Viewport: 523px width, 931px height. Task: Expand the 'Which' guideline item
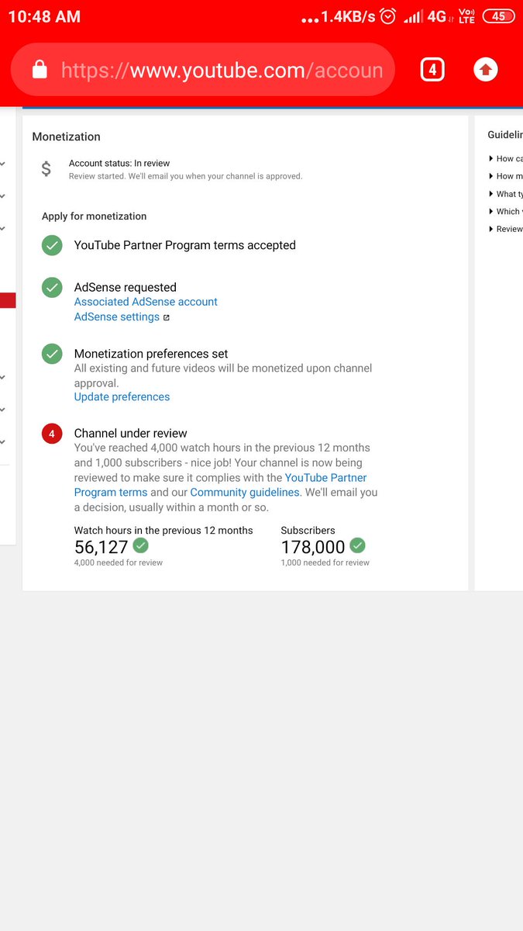[505, 211]
